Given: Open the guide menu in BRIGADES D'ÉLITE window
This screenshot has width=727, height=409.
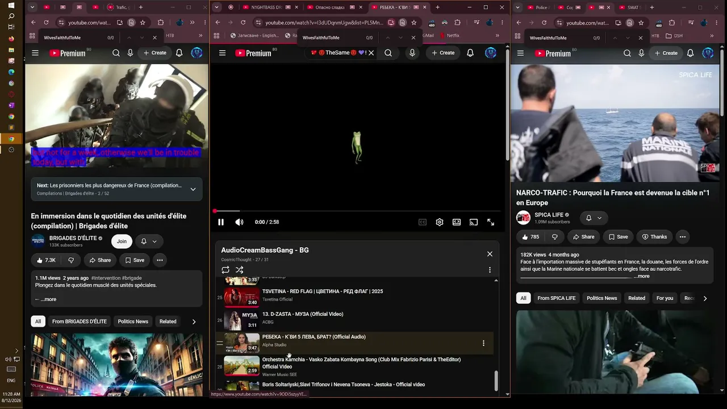Looking at the screenshot, I should pos(35,53).
